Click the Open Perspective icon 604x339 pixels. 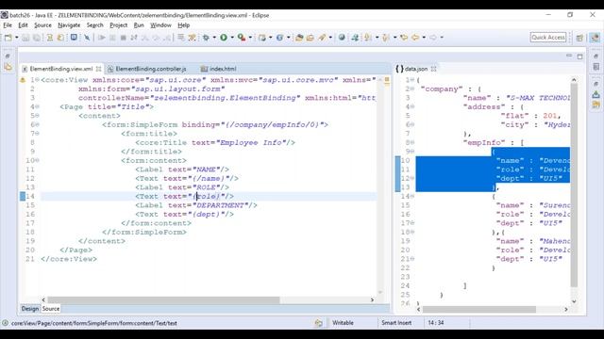pyautogui.click(x=579, y=38)
